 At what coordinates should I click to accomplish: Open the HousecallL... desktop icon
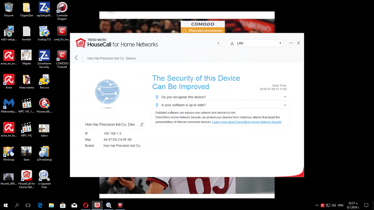click(x=45, y=105)
